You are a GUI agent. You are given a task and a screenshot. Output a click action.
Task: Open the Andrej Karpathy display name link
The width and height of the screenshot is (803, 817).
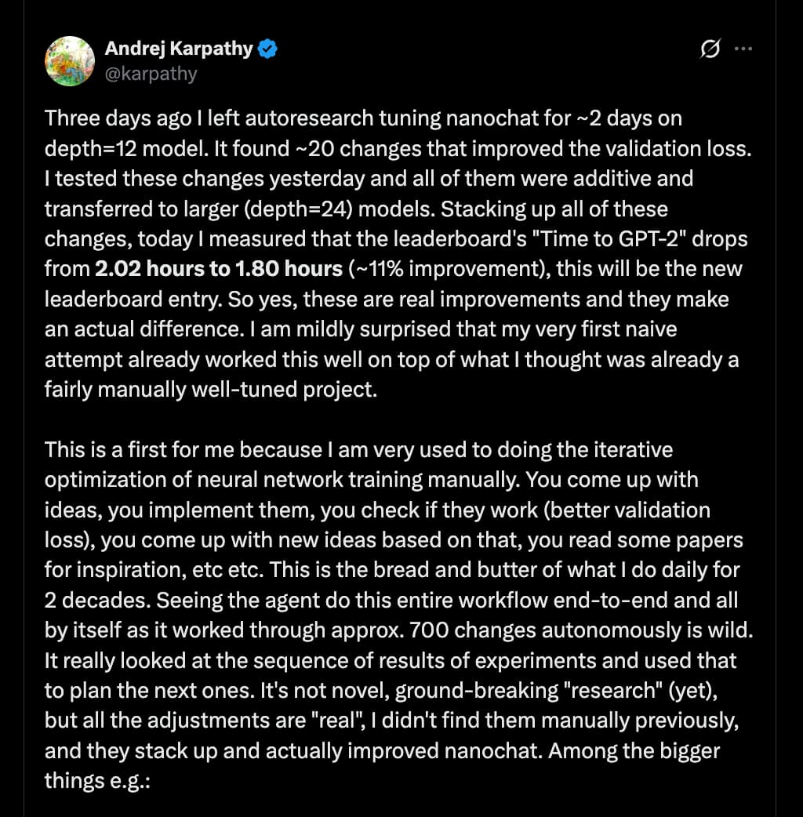click(x=179, y=49)
